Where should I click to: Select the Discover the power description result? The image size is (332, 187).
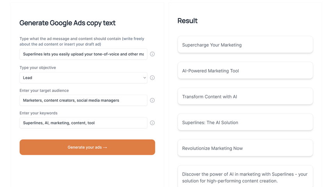click(245, 176)
